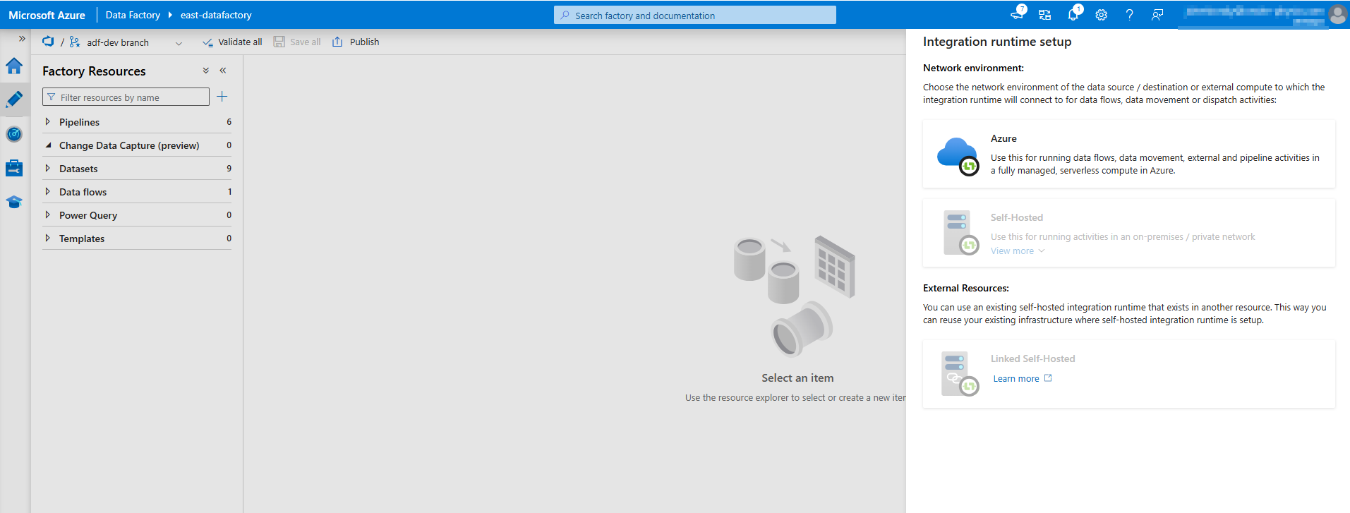Viewport: 1350px width, 513px height.
Task: Open the notifications bell icon
Action: coord(1073,14)
